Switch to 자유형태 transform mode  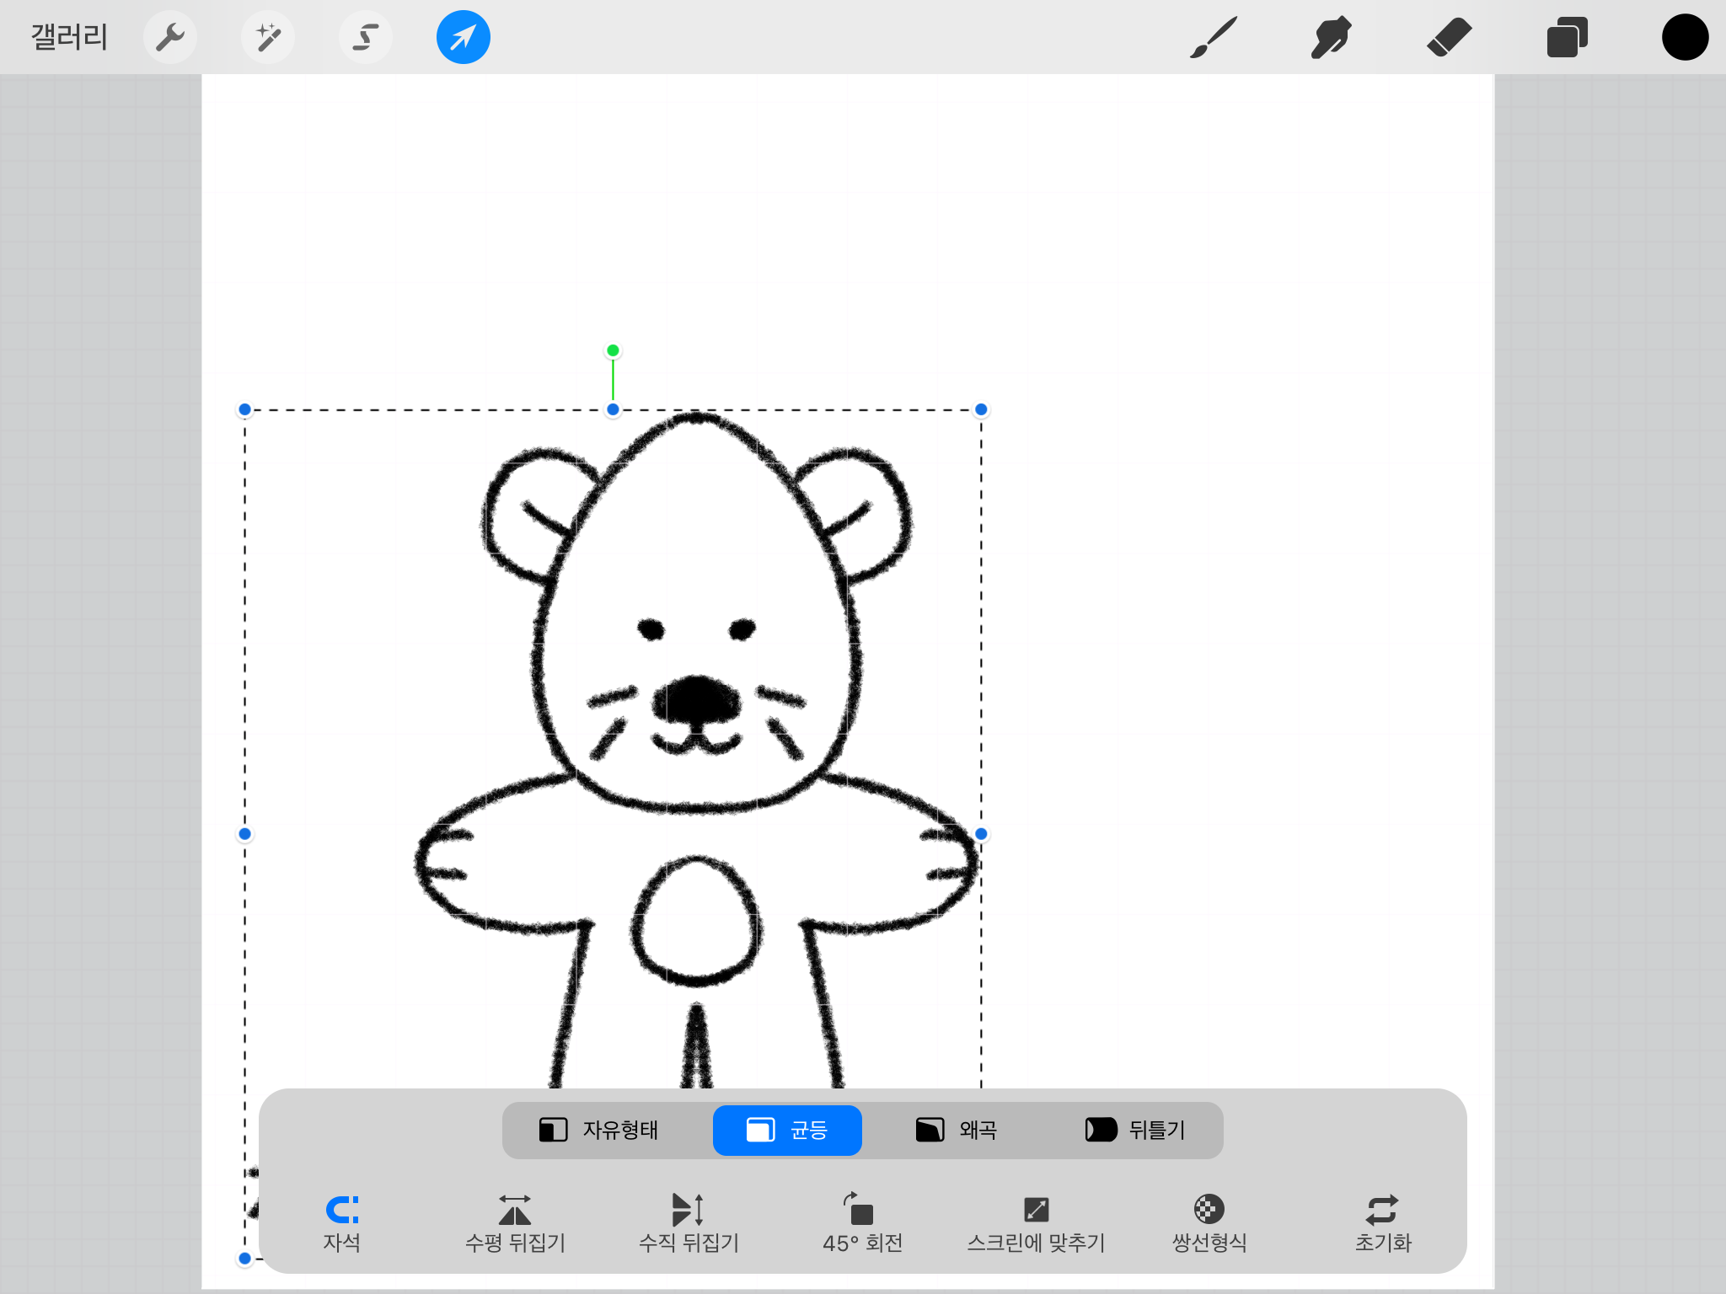(599, 1130)
